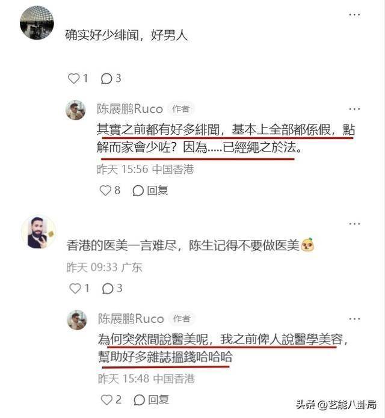This screenshot has height=418, width=385.
Task: Open Ruco's avatar in first reply
Action: (75, 110)
